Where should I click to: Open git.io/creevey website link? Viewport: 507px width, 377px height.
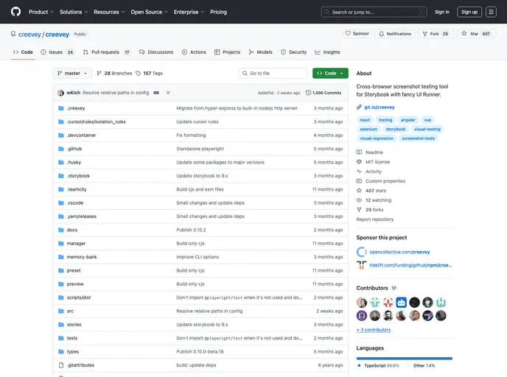pyautogui.click(x=380, y=108)
